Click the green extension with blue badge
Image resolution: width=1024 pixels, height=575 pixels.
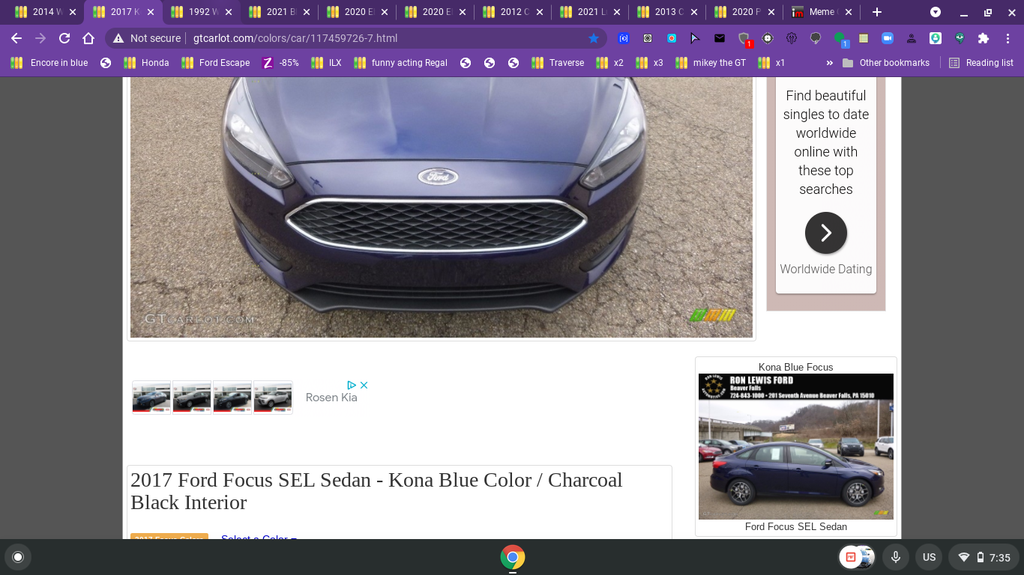point(840,38)
